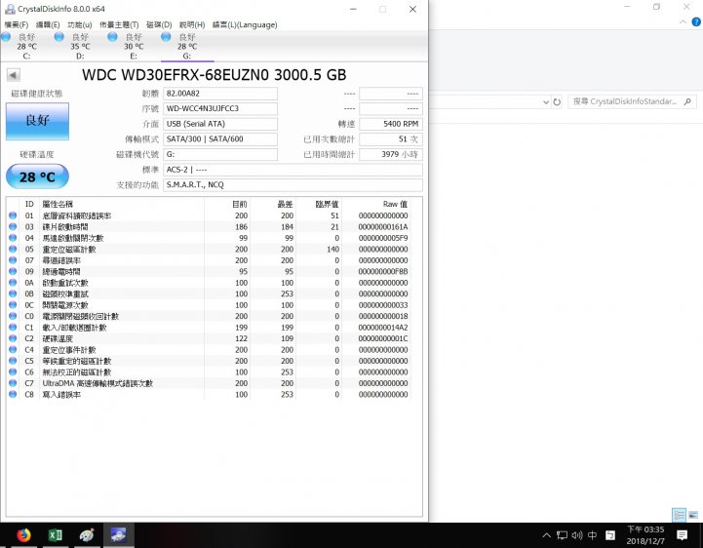Image resolution: width=703 pixels, height=548 pixels.
Task: Click the firmware field 82.00A82
Action: (x=220, y=94)
